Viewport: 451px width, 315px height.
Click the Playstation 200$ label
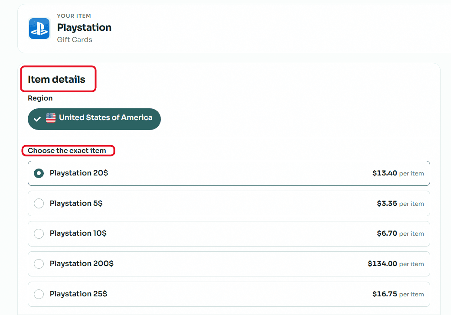82,263
